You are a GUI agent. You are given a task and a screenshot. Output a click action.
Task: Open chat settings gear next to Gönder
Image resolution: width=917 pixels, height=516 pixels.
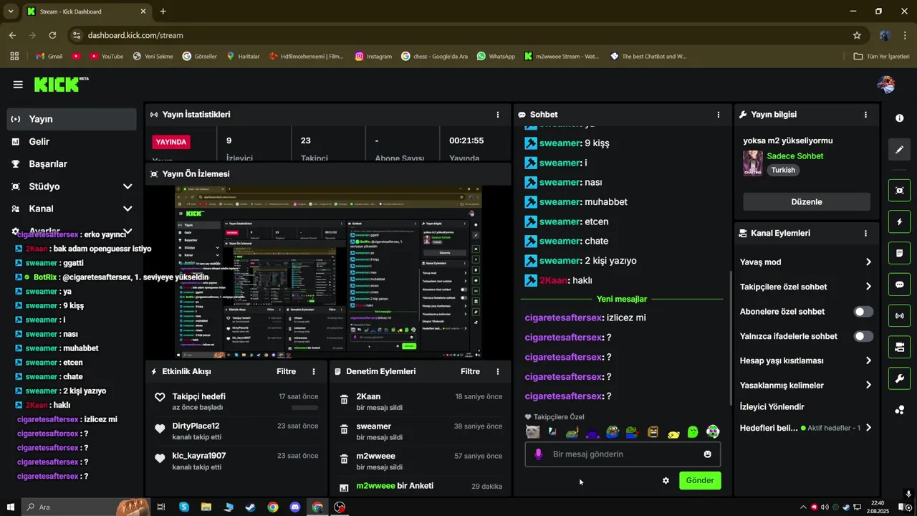coord(666,481)
